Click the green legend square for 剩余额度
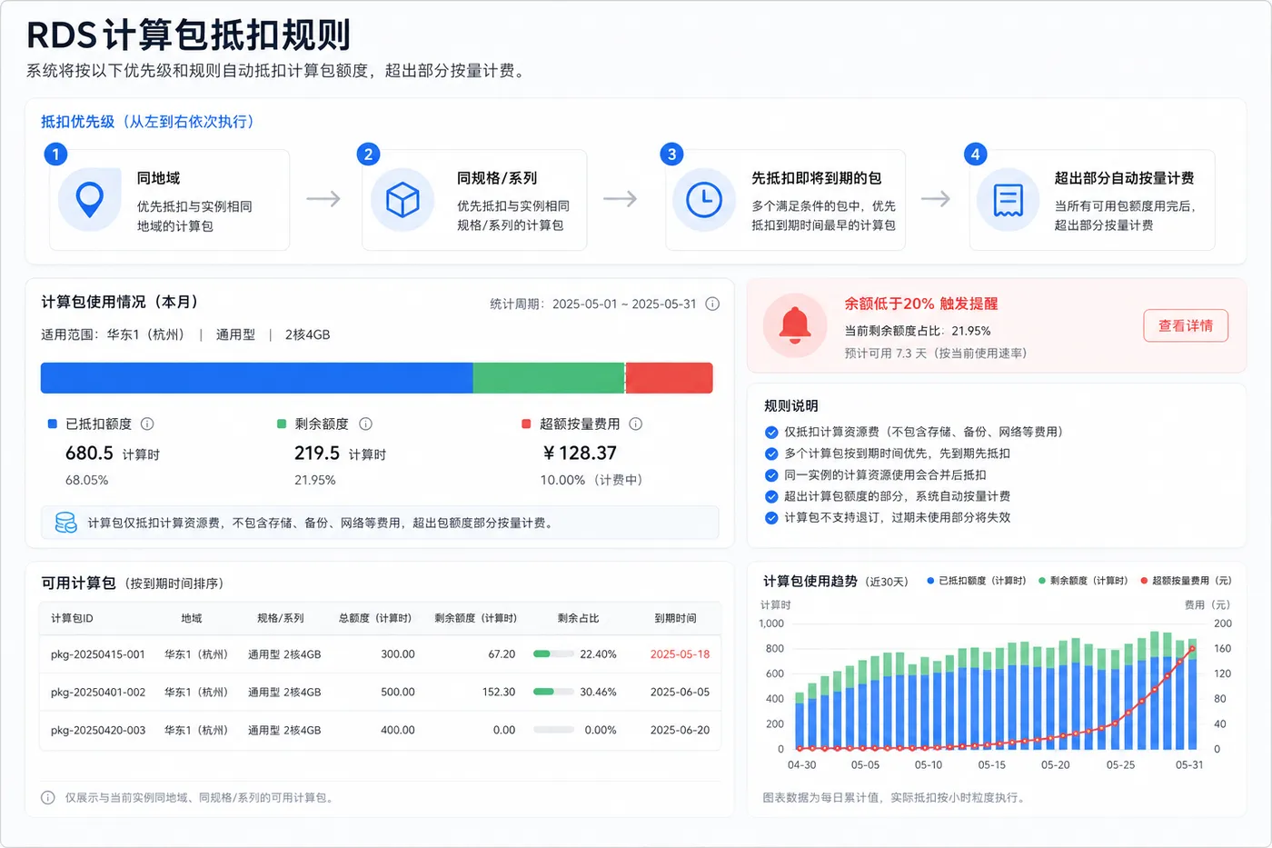Viewport: 1272px width, 848px height. (282, 424)
